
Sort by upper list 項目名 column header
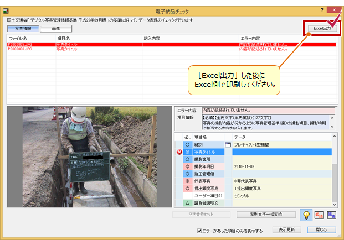[99, 39]
